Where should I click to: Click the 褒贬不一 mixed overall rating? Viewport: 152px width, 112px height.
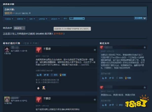point(10,13)
